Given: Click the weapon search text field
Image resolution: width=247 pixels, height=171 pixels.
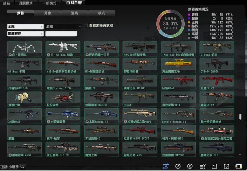Looking at the screenshot, I should click(61, 34).
